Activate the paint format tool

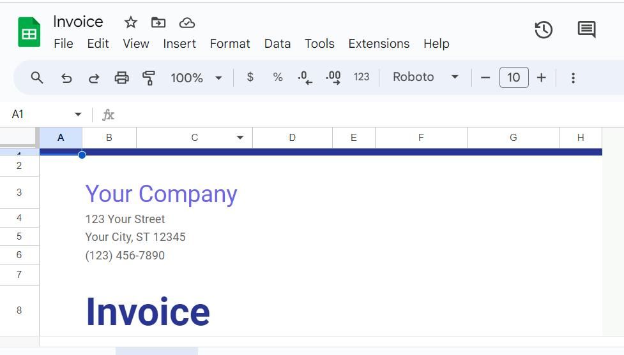(x=149, y=78)
